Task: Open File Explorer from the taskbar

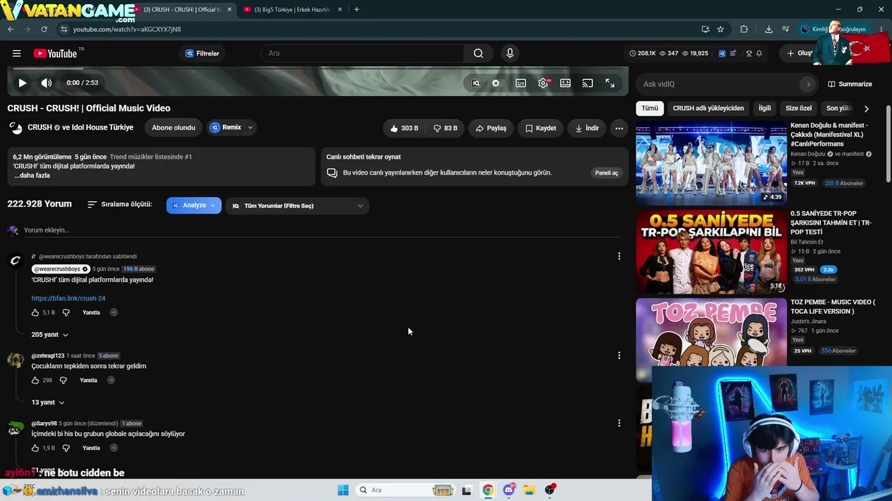Action: click(x=530, y=490)
